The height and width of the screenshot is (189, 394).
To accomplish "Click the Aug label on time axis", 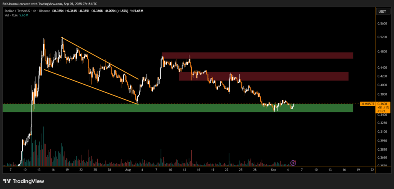I will tap(127, 169).
